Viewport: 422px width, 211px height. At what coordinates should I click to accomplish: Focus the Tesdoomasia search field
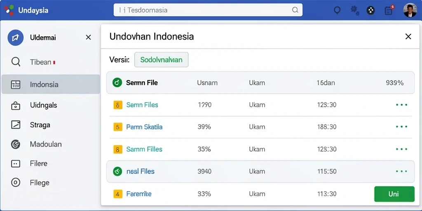tap(208, 10)
